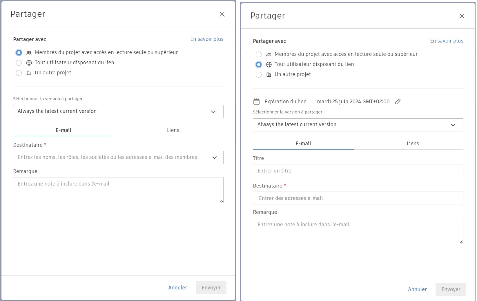Click the 'Entrer un titre' input field
This screenshot has height=301, width=477.
coord(358,171)
